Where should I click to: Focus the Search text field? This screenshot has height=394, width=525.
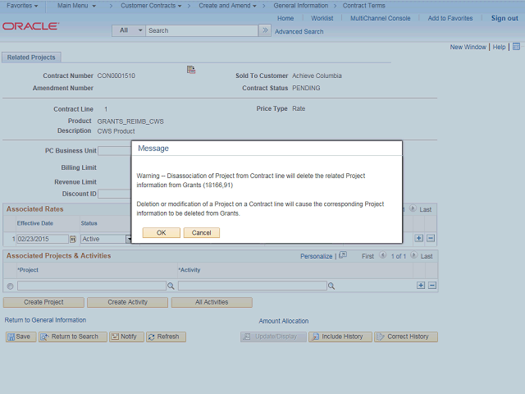[x=202, y=30]
